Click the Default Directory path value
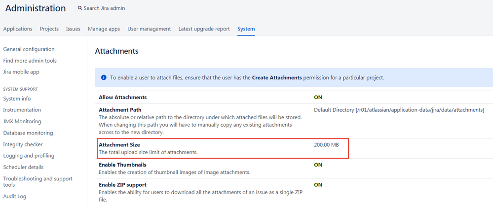Screen dimensions: 493x205 pyautogui.click(x=399, y=110)
